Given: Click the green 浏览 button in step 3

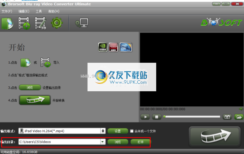Looking at the screenshot, I should (30, 88).
